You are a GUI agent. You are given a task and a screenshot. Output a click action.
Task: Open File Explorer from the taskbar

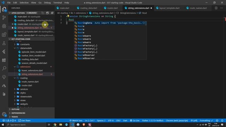coord(61,125)
